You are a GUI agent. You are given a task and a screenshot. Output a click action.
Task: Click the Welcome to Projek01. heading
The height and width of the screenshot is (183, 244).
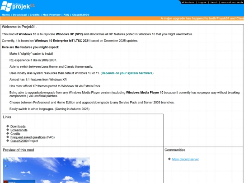click(19, 27)
